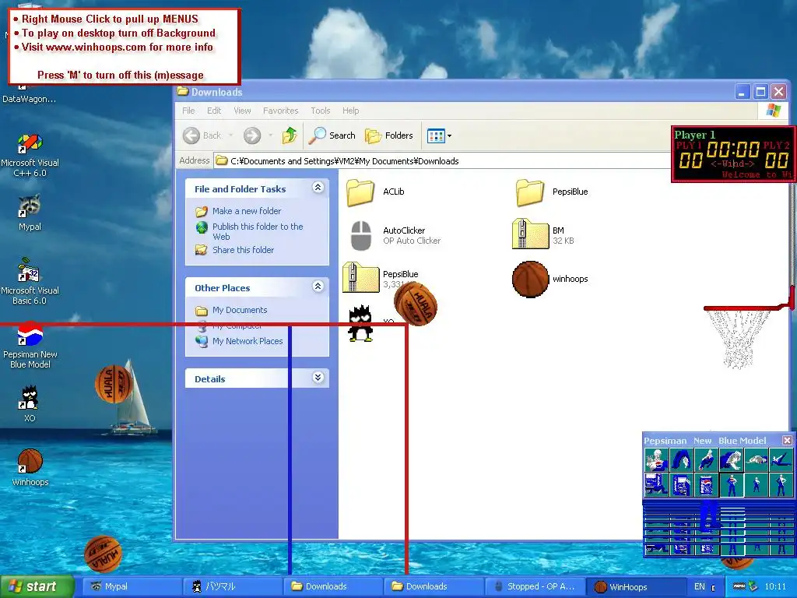Image resolution: width=797 pixels, height=598 pixels.
Task: Collapse the Other Places panel
Action: click(x=318, y=287)
